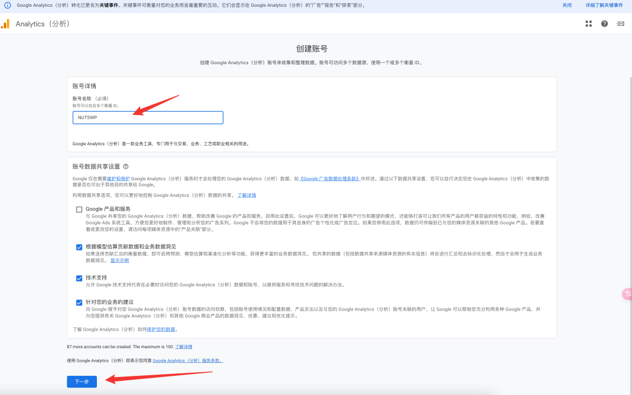The height and width of the screenshot is (395, 632).
Task: Click the 账号数据共享设置 section heading
Action: [x=96, y=167]
